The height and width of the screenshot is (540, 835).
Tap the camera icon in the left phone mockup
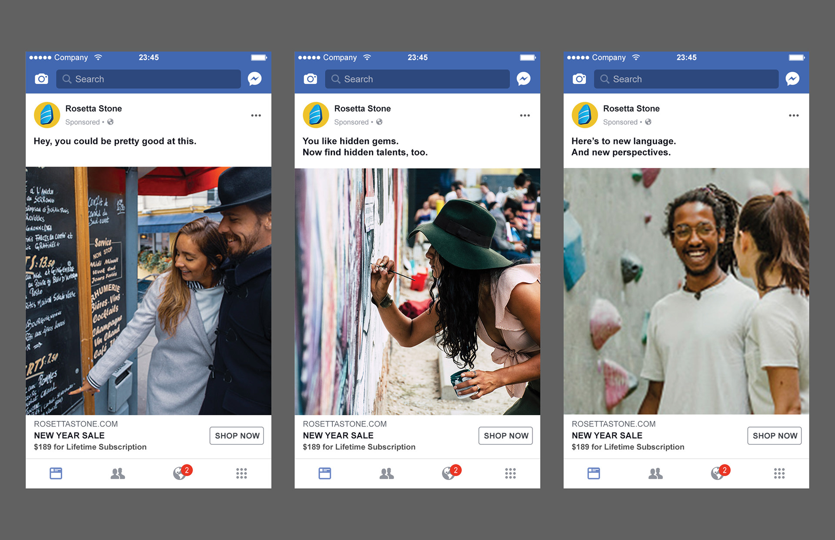pos(41,79)
